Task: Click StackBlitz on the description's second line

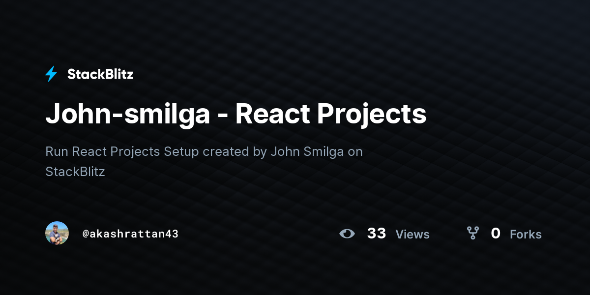Action: point(75,172)
